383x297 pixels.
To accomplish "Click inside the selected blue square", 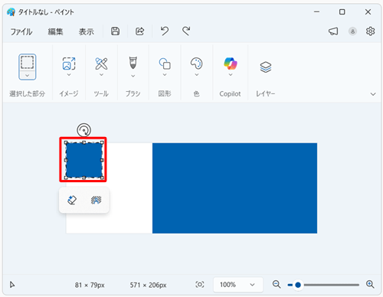I will [x=84, y=160].
